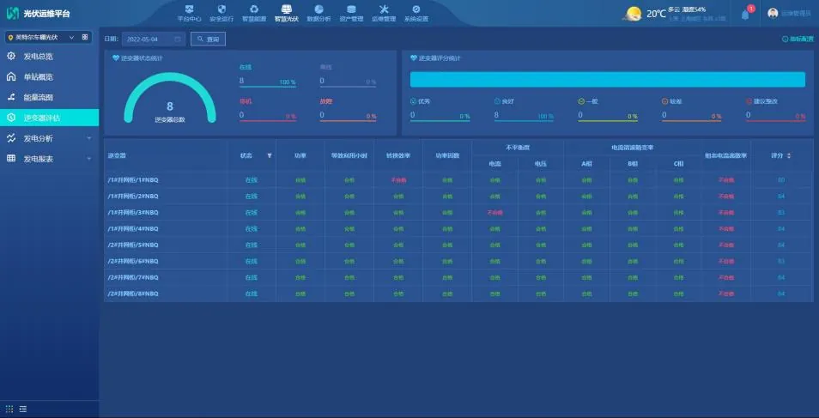Click the 光伏运维平台 logo
Screen dimensions: 819x418
pyautogui.click(x=38, y=14)
